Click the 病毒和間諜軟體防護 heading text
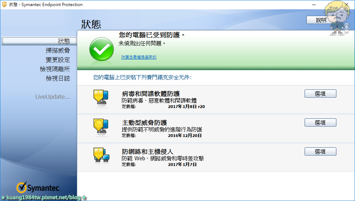Screen dimensions: 355x201 pos(151,94)
